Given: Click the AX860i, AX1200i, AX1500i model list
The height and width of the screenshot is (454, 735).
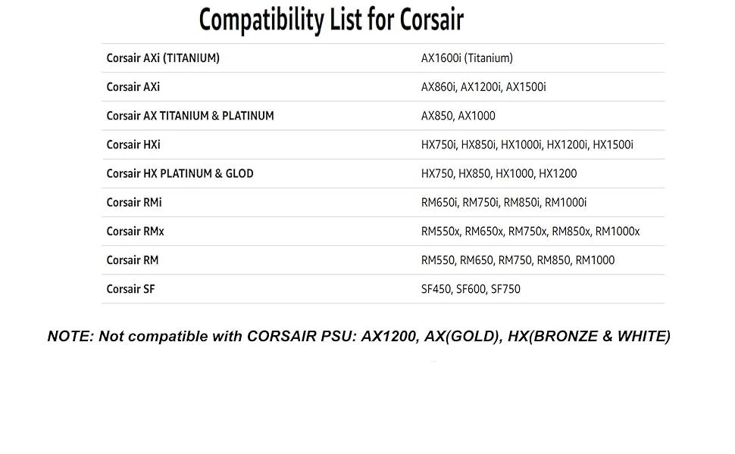Looking at the screenshot, I should coord(483,87).
